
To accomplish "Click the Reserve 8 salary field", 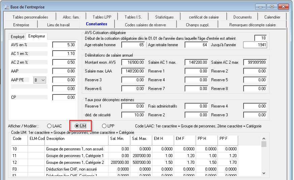I will 255,89.
